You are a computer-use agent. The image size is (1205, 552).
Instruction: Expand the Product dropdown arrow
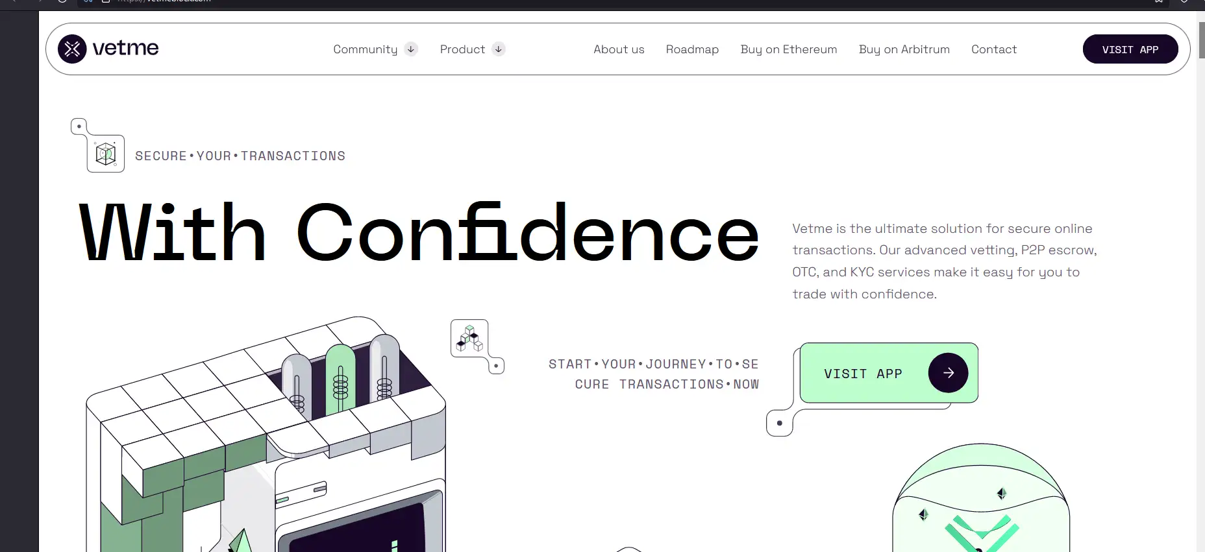(498, 49)
